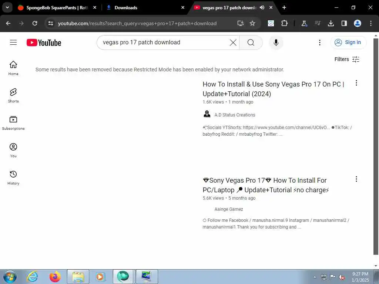Open Windows Media Player from the taskbar
This screenshot has height=284, width=379.
(100, 277)
